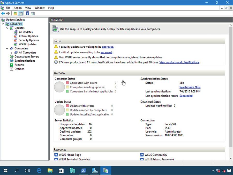Screen dimensions: 233x175
Task: Click the Updates node icon
Action: [x=11, y=28]
